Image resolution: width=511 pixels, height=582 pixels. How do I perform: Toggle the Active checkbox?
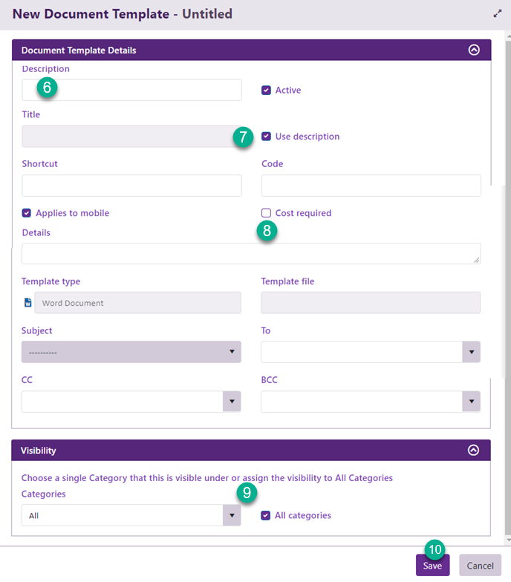(266, 91)
